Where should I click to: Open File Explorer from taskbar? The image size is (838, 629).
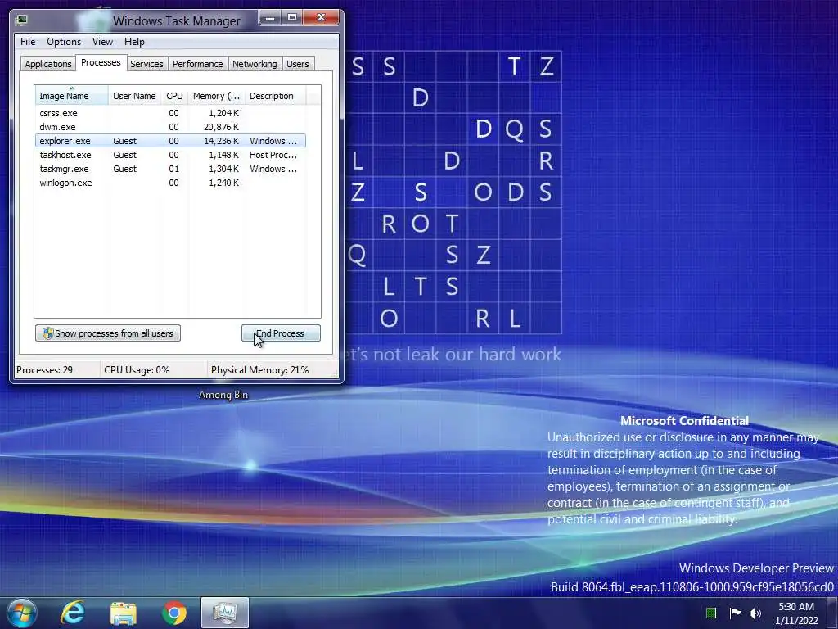(124, 613)
